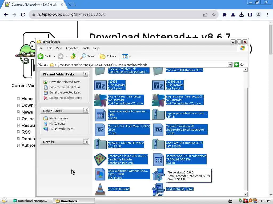Open My Computer in Other Places

click(x=58, y=124)
